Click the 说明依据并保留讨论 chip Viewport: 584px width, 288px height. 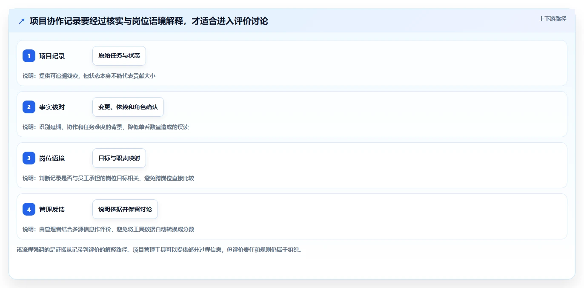125,209
